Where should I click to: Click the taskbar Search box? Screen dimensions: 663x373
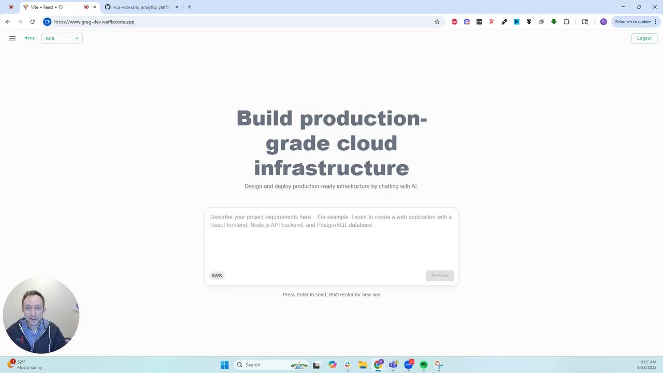[271, 365]
